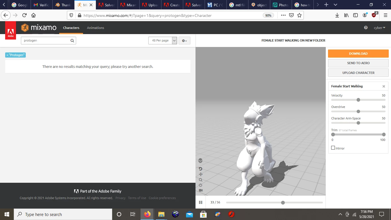Click the Windows taskbar search box
The height and width of the screenshot is (220, 391).
click(63, 214)
